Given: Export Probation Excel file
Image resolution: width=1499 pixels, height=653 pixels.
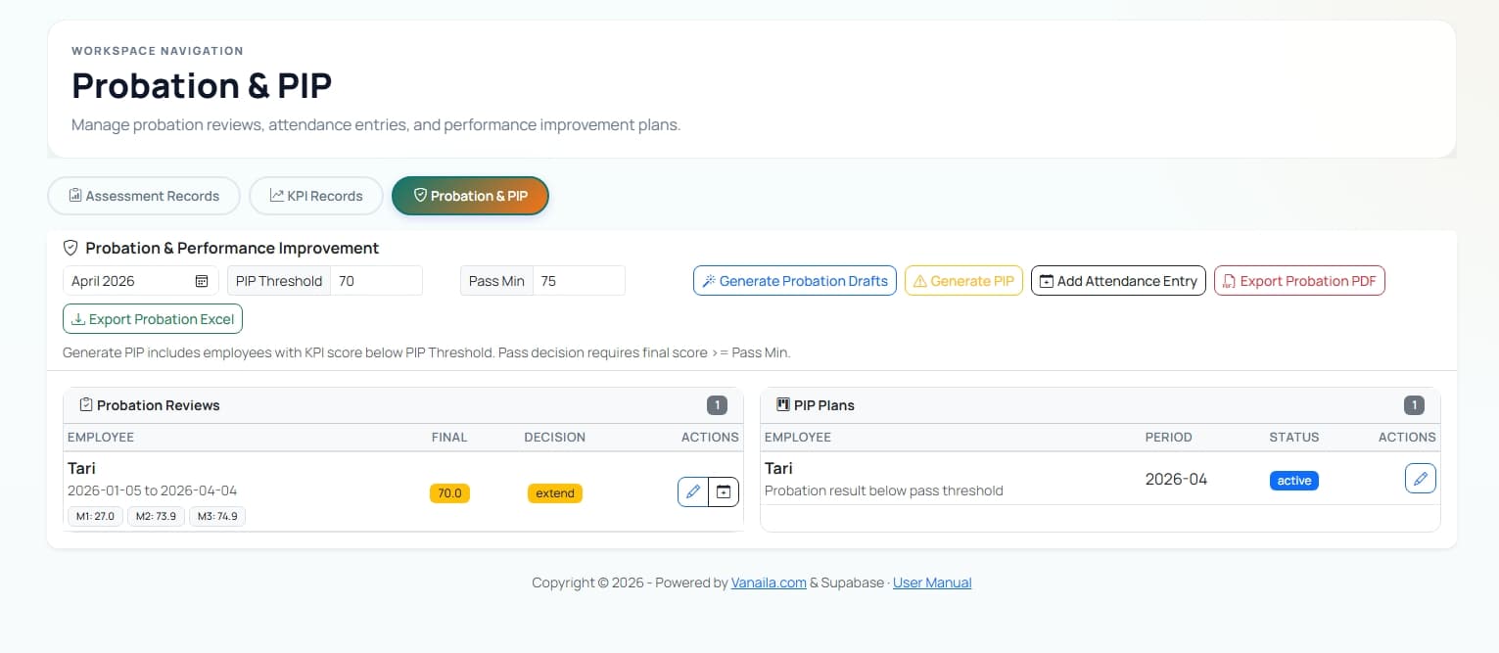Looking at the screenshot, I should [x=153, y=319].
